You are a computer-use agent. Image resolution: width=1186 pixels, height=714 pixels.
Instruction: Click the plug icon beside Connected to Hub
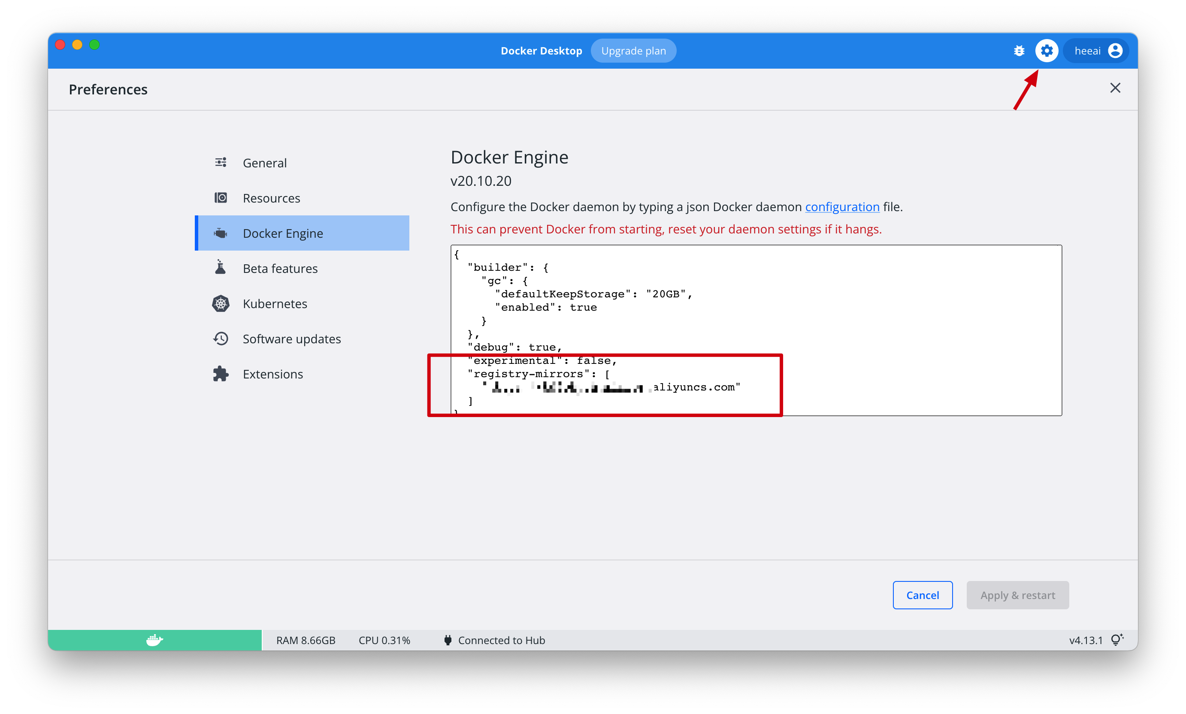click(x=448, y=640)
